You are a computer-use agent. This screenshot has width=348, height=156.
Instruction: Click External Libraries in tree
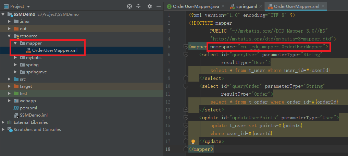tap(30, 122)
